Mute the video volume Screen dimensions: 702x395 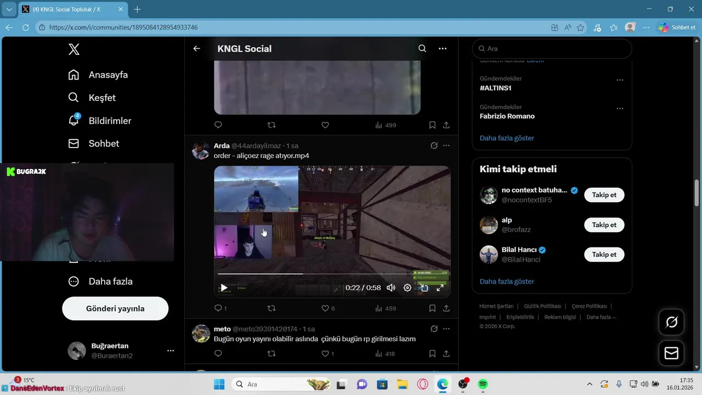click(x=391, y=287)
